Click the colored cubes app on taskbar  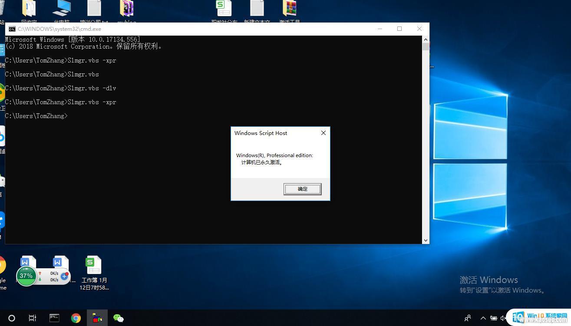click(x=97, y=318)
